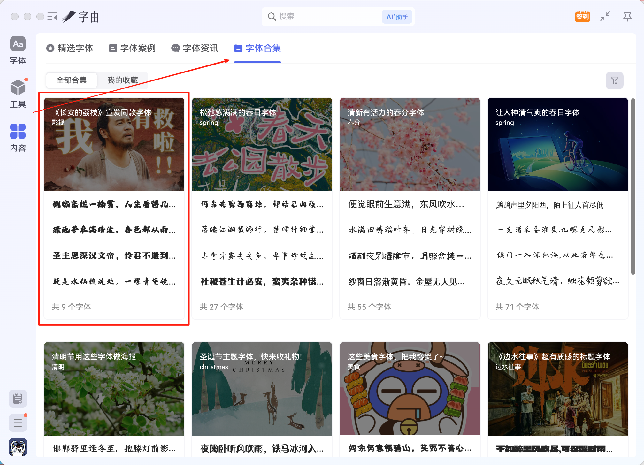Screen dimensions: 644x465
Task: Pin the window with pushpin icon
Action: [x=627, y=17]
